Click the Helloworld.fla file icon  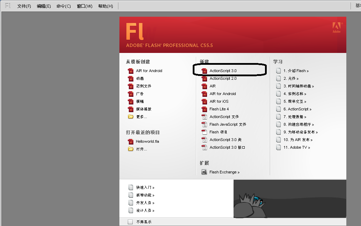coord(131,142)
